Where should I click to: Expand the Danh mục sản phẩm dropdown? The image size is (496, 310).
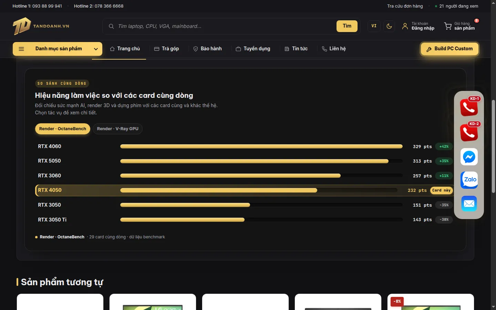(58, 49)
